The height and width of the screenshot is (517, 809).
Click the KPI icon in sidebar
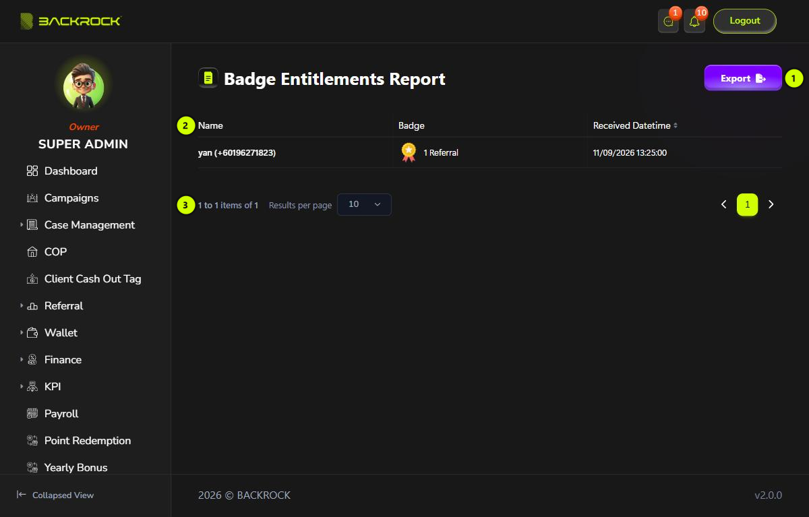click(x=32, y=387)
